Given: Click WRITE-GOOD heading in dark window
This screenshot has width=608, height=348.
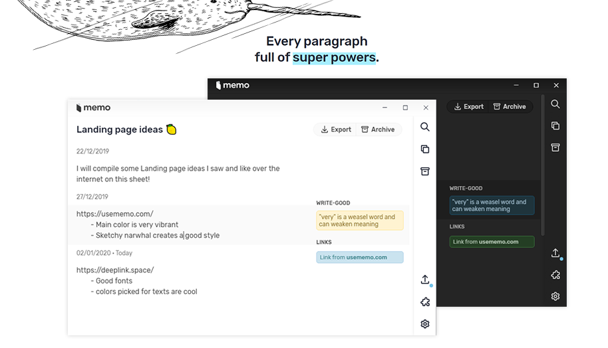Looking at the screenshot, I should click(x=466, y=188).
